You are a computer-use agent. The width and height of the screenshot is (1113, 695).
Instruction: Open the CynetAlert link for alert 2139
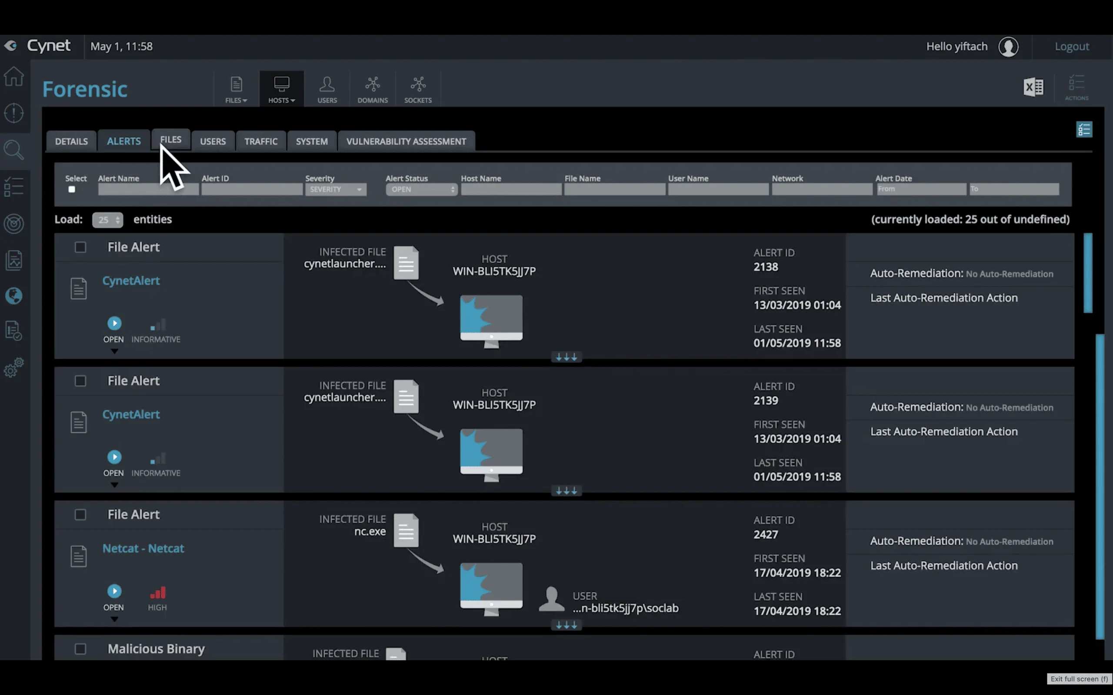tap(131, 414)
